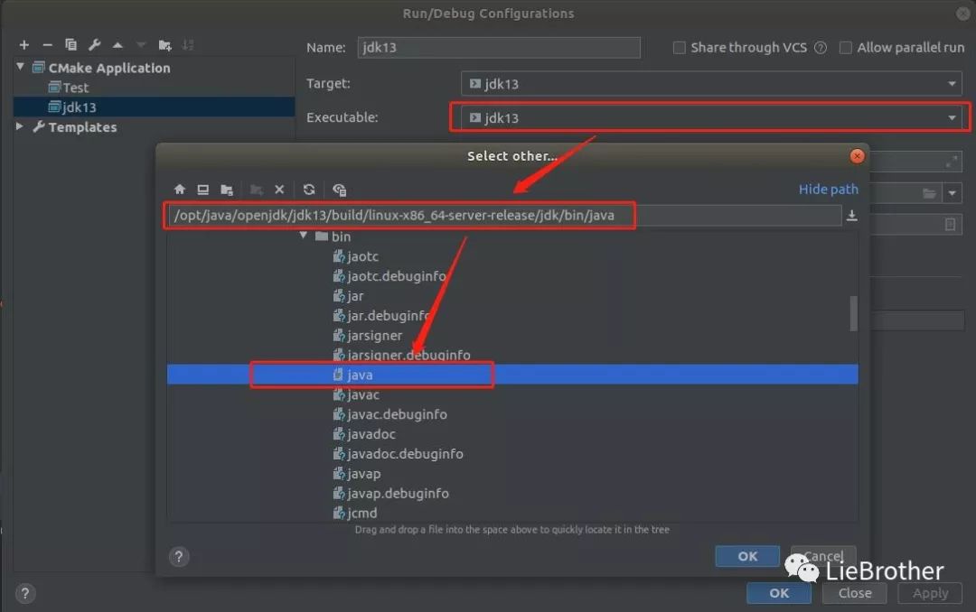Screen dimensions: 976x612
Task: Create new configuration folder icon
Action: pos(165,45)
